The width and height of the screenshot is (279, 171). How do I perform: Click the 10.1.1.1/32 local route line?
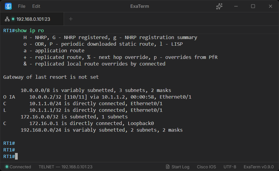[83, 110]
